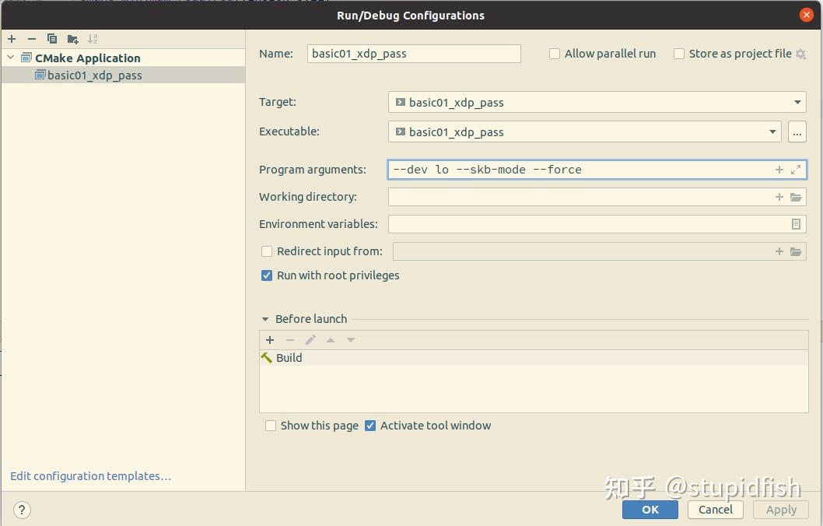Toggle Activate tool window checkbox

coord(370,426)
